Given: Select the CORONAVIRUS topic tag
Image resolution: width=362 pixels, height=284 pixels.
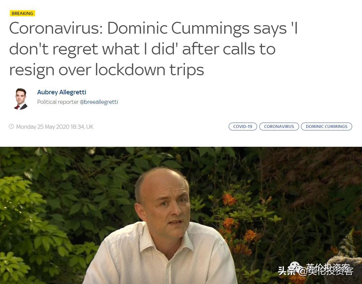Looking at the screenshot, I should (x=279, y=126).
